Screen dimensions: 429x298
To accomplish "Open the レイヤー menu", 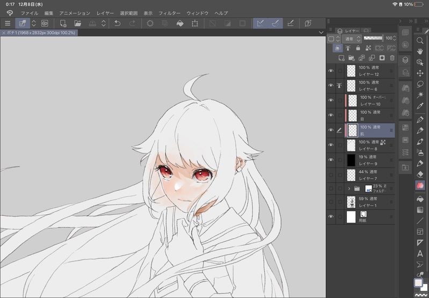I will coord(105,13).
